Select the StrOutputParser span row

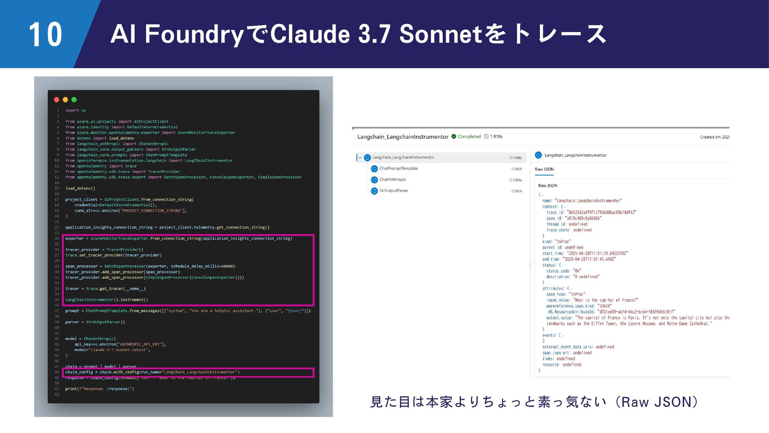pyautogui.click(x=441, y=191)
